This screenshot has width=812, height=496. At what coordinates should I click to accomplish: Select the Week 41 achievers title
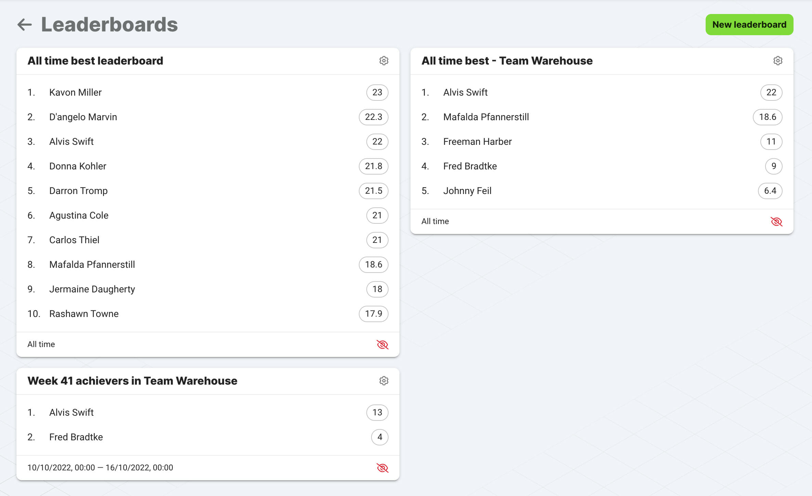[132, 381]
